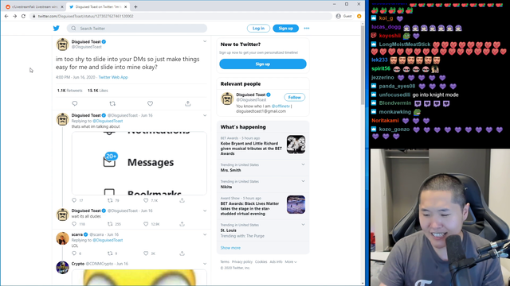Expand the More footer dropdown
Viewport: 510px width, 286px height.
click(x=291, y=261)
